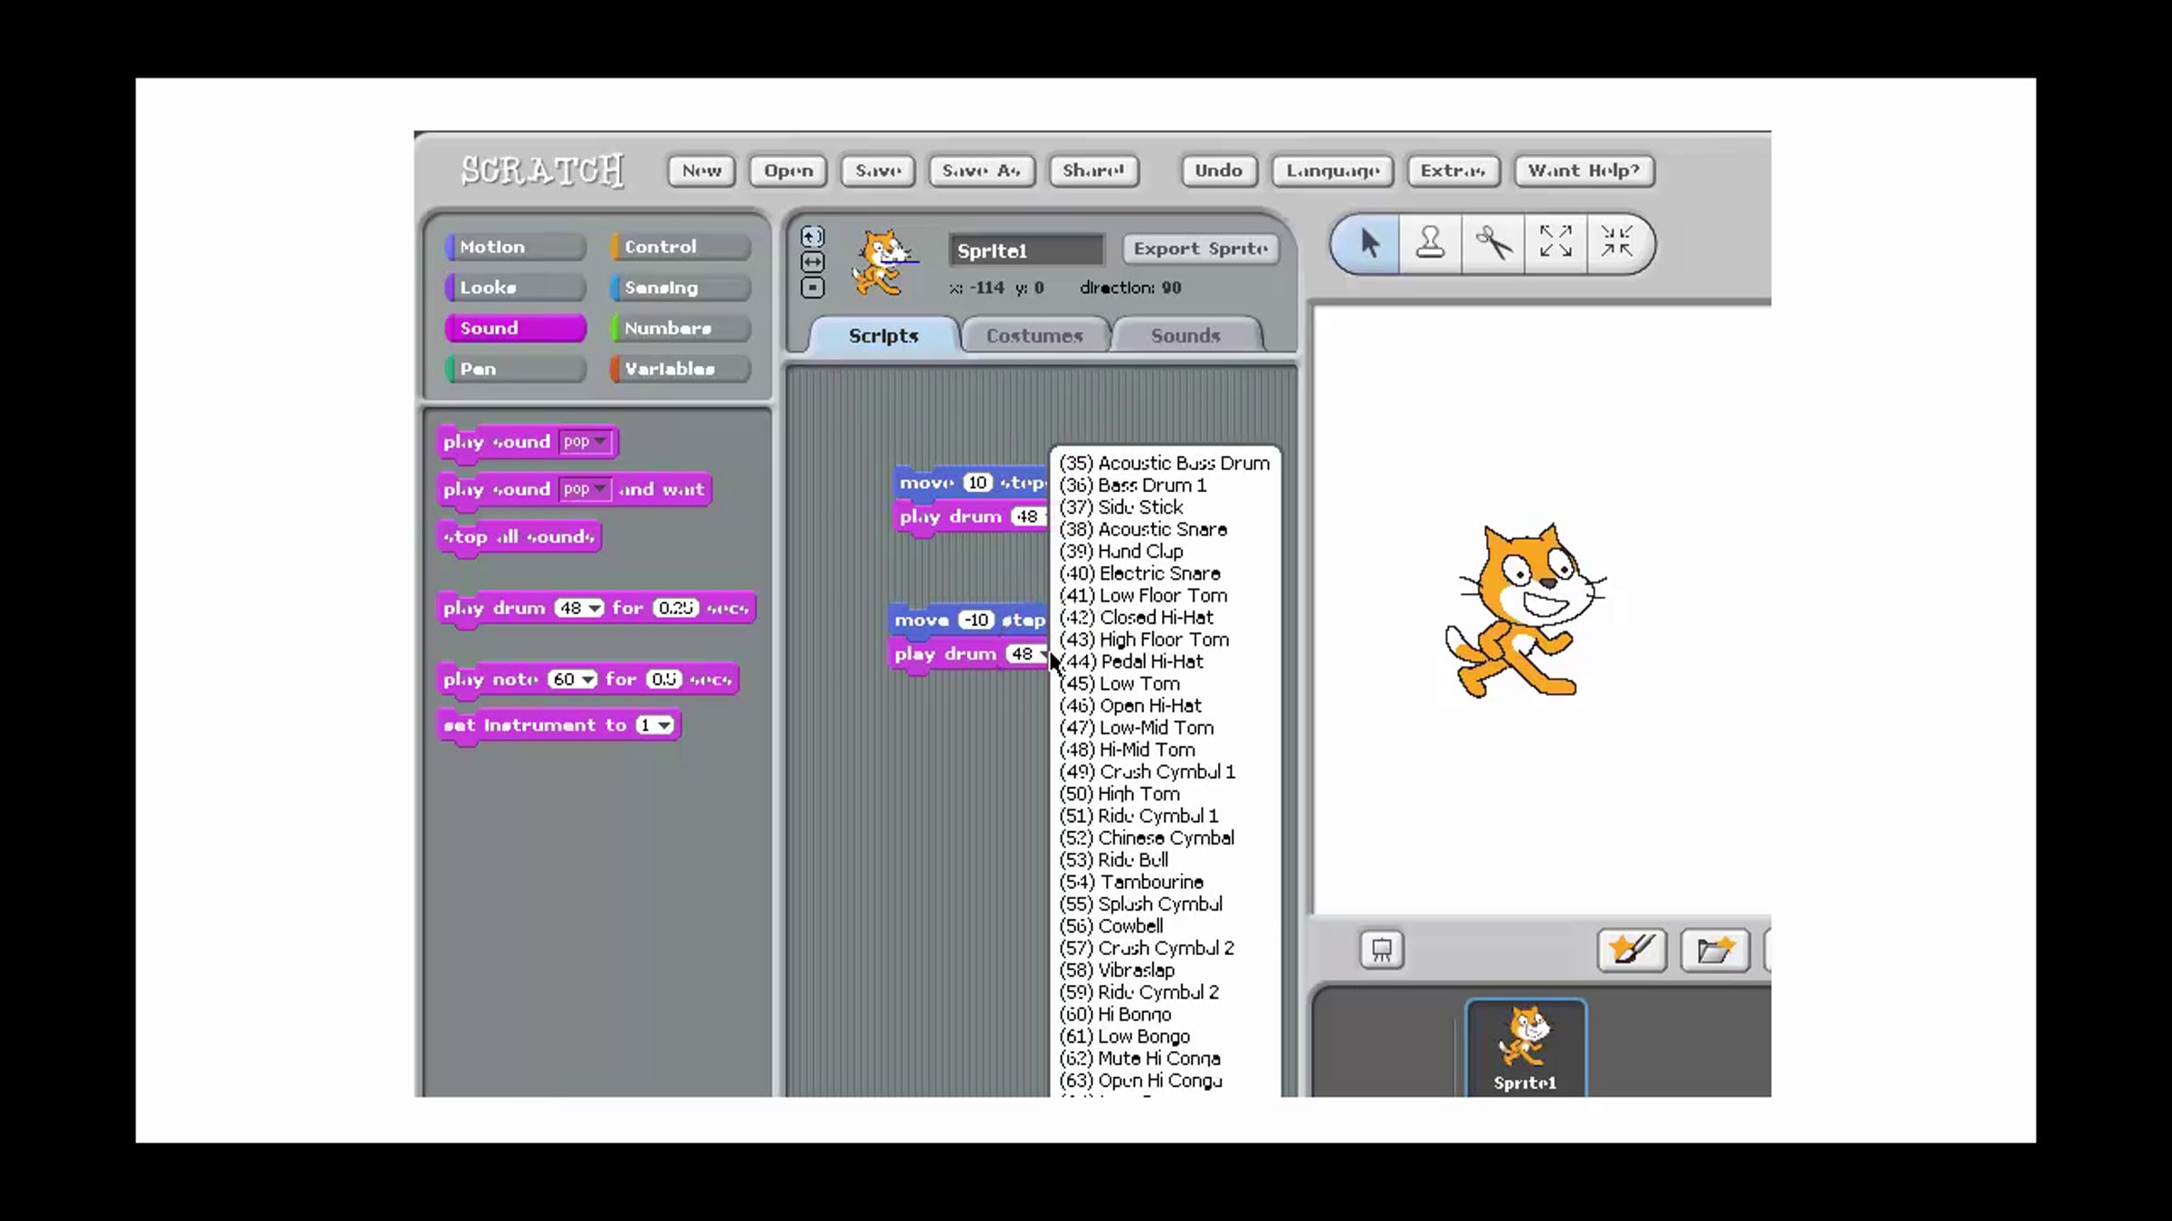Click the Want Help? button
Viewport: 2172px width, 1221px height.
[1583, 171]
